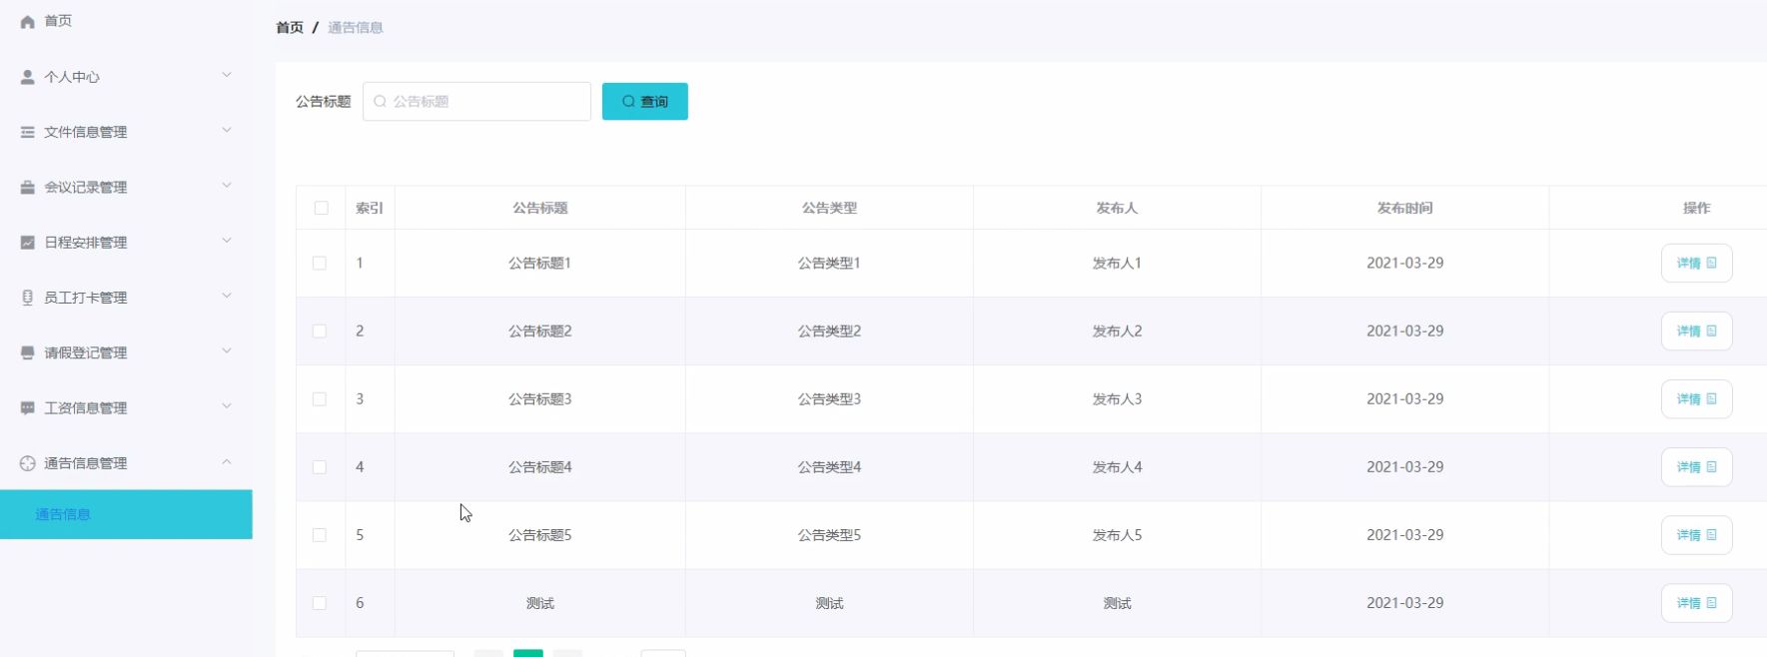The width and height of the screenshot is (1767, 657).
Task: Expand the 文件信息管理 chevron
Action: tap(227, 130)
